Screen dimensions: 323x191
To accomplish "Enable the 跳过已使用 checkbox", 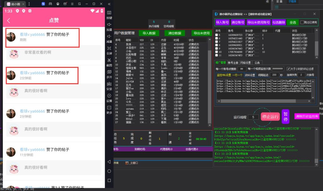I will pos(302,22).
